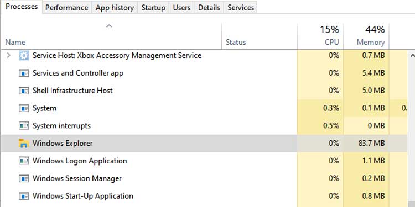This screenshot has height=207, width=415.
Task: Click the sort arrow above the Name column
Action: 109,26
